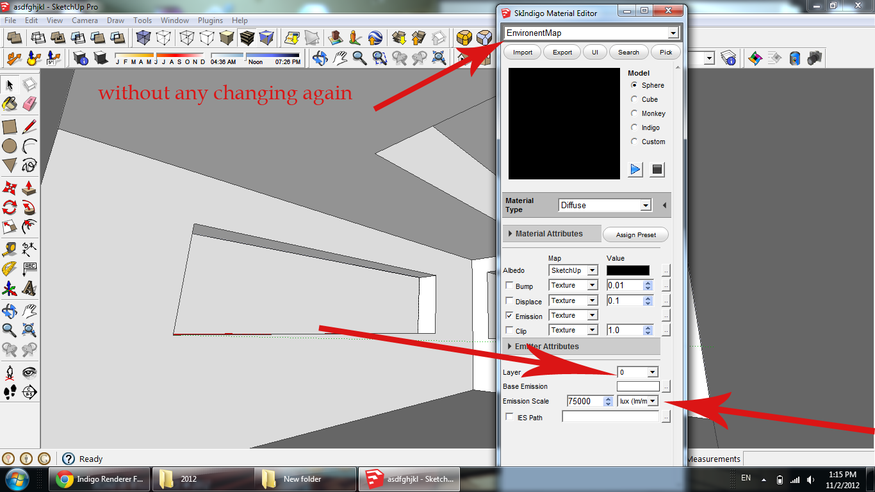This screenshot has height=492, width=875.
Task: Select Custom preview model
Action: click(634, 142)
